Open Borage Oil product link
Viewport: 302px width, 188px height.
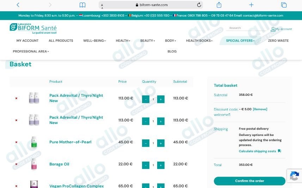(x=59, y=164)
